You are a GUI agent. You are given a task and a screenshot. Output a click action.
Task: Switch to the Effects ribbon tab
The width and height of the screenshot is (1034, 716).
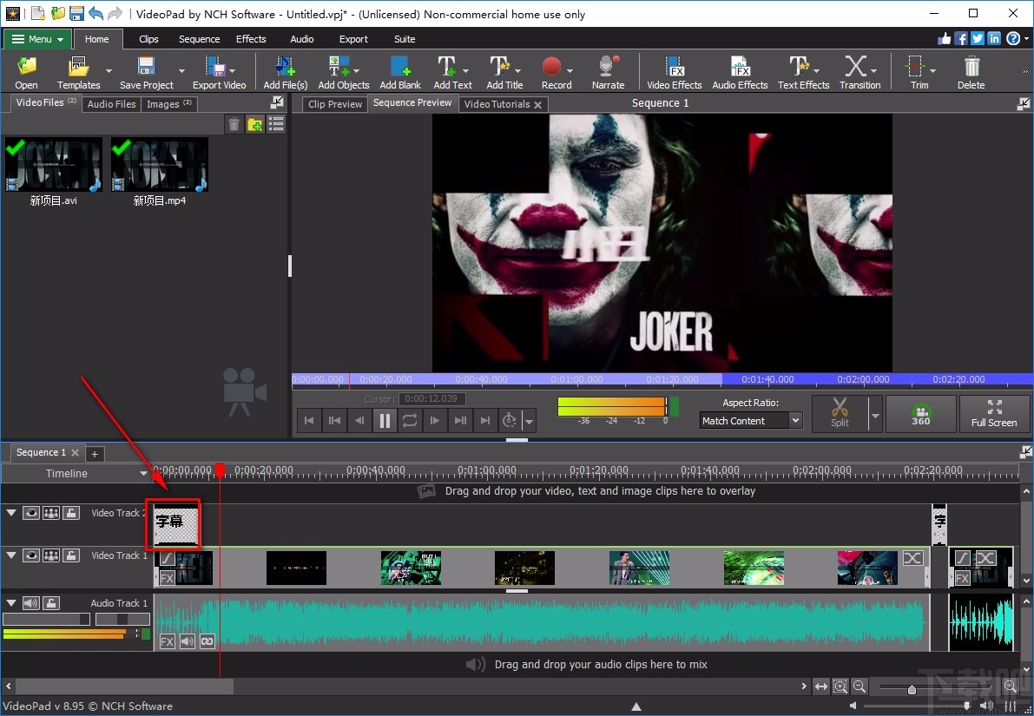[x=251, y=39]
